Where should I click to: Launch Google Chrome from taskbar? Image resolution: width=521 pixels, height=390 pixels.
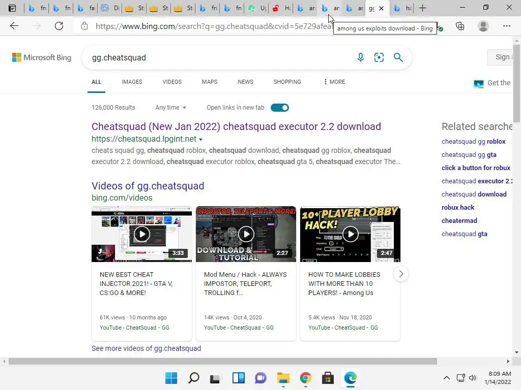click(x=305, y=378)
